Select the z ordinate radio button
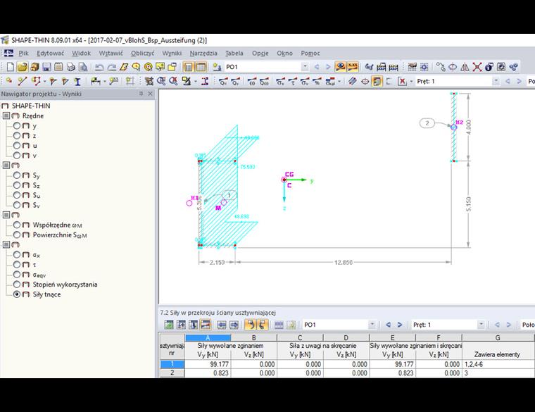This screenshot has height=412, width=535. click(x=17, y=135)
